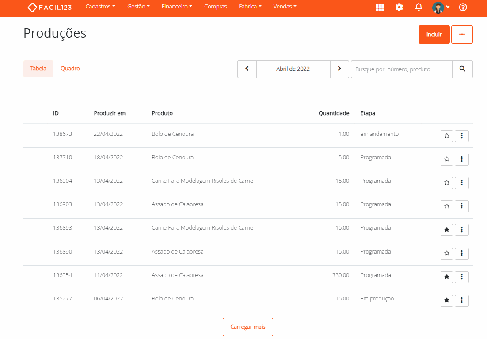This screenshot has height=339, width=487.
Task: Open settings gear icon
Action: (399, 7)
